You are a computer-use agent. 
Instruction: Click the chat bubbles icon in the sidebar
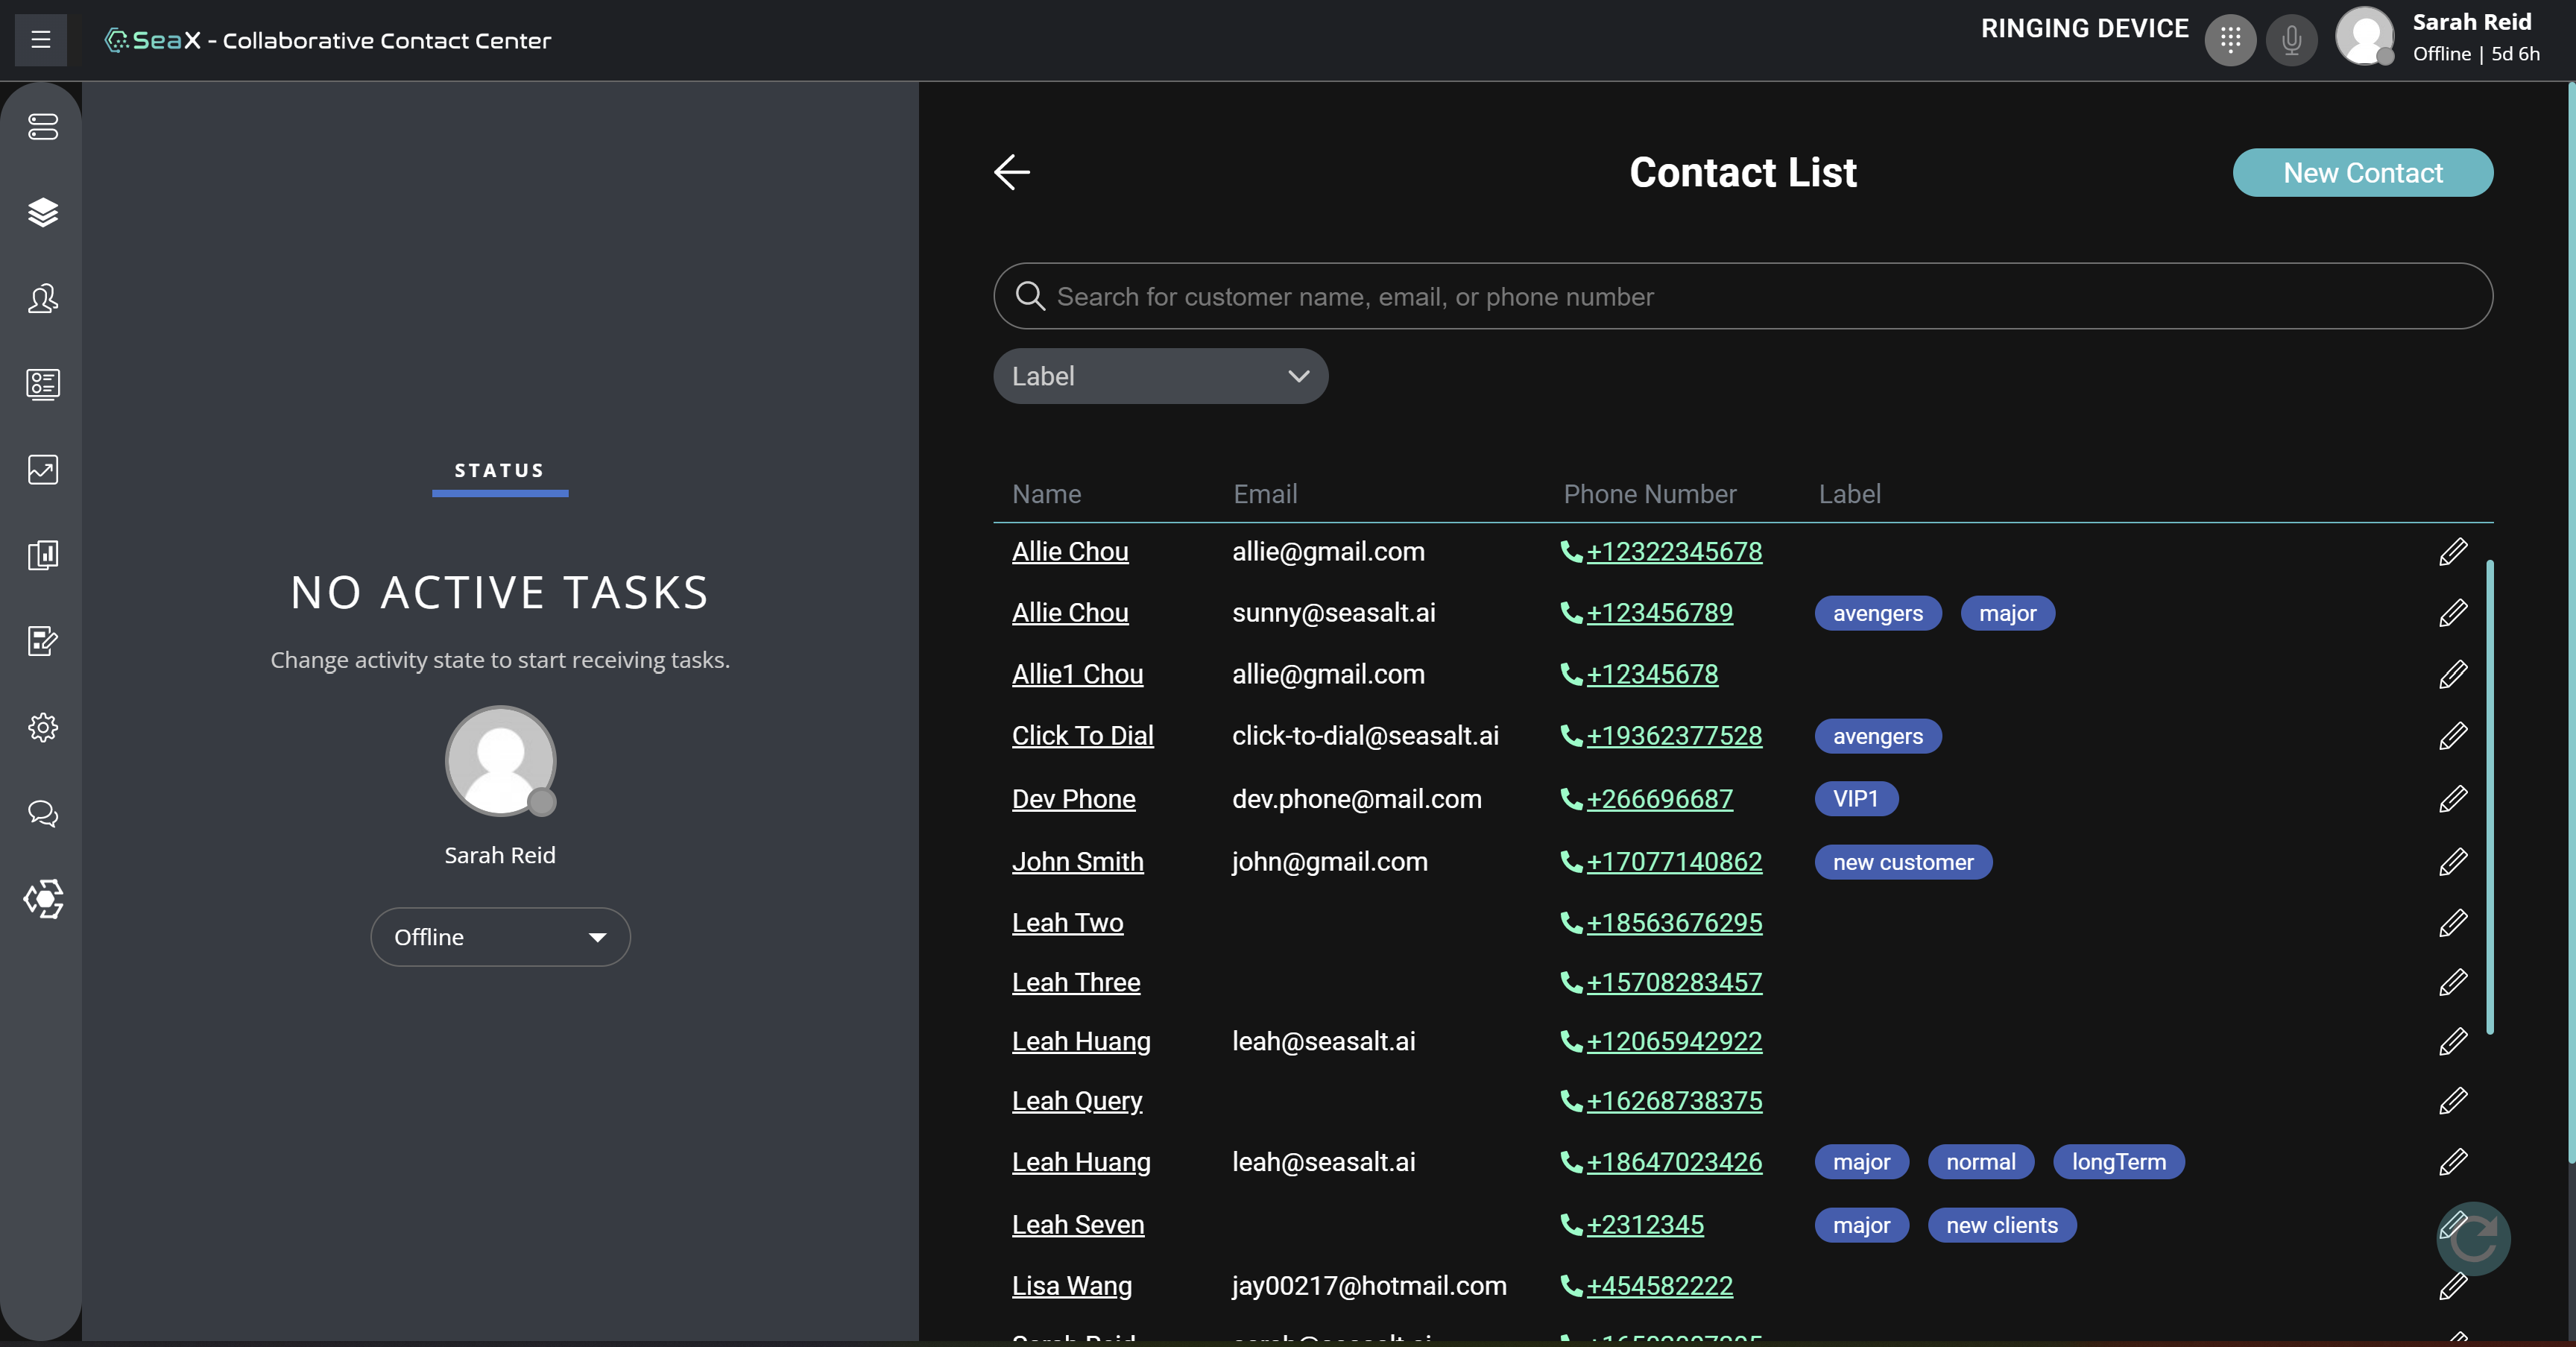pyautogui.click(x=42, y=813)
